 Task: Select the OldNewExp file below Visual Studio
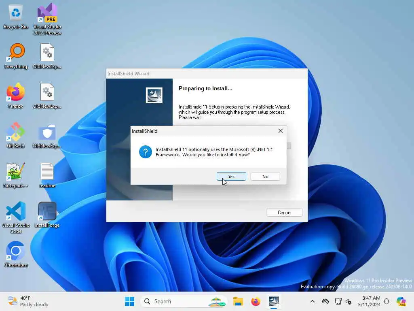(x=47, y=56)
